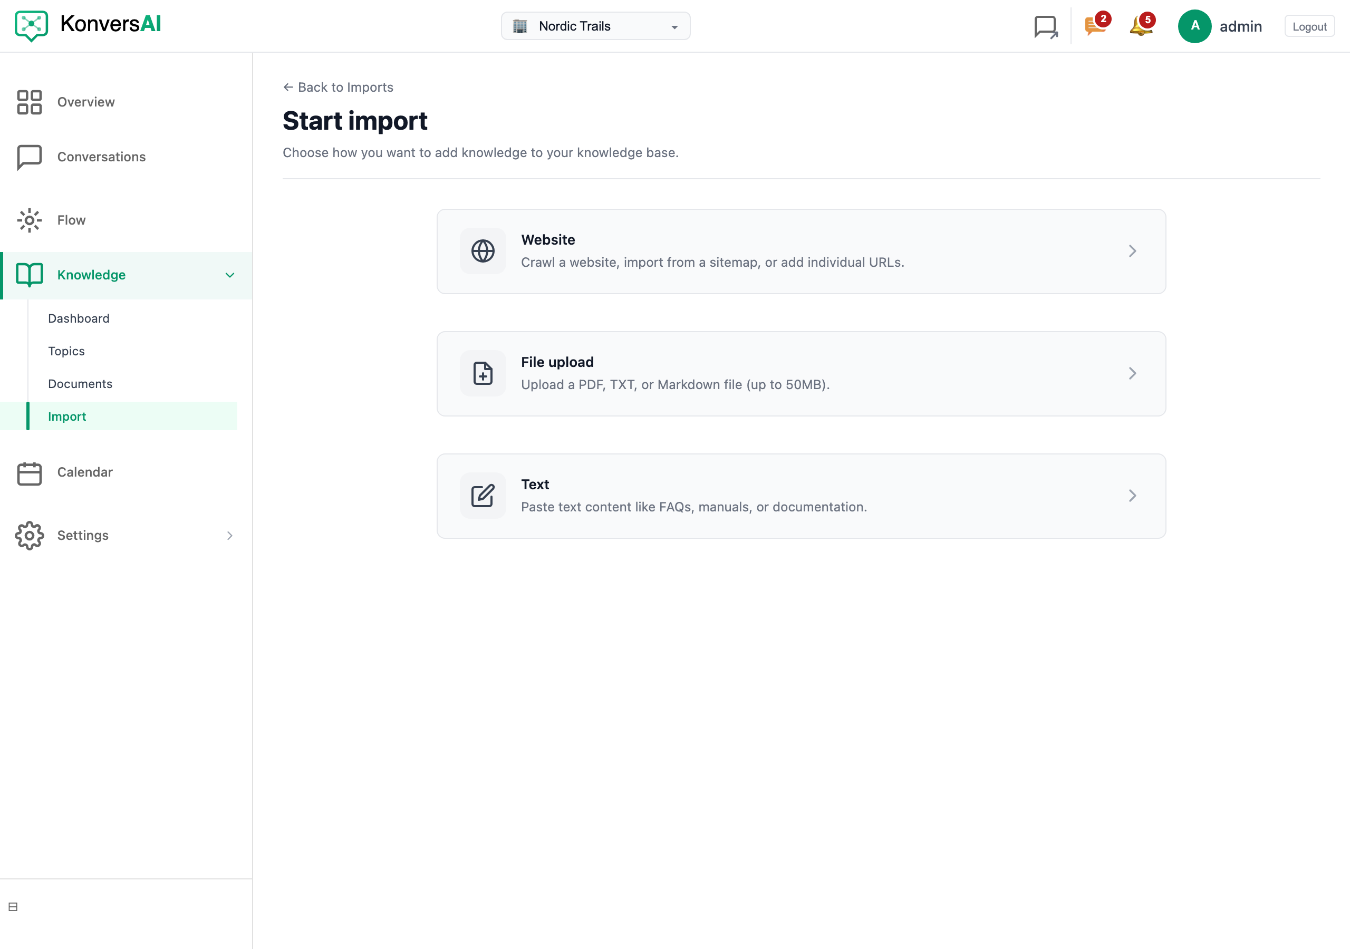Click the Logout button
1350x949 pixels.
(x=1309, y=26)
